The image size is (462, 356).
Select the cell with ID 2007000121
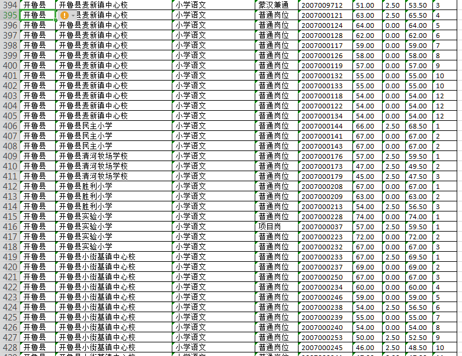tap(322, 15)
